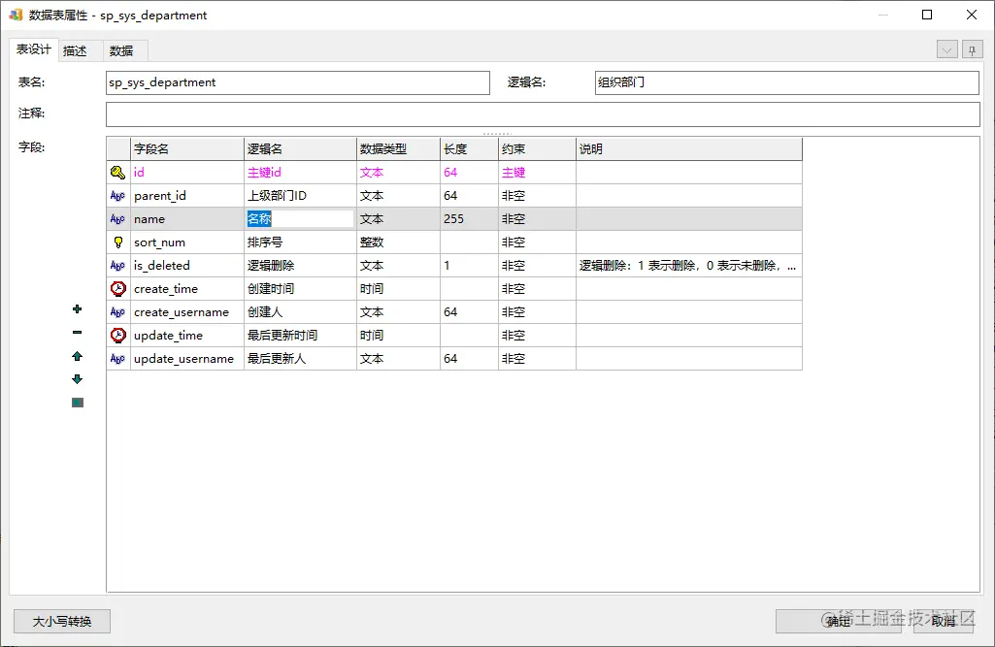Switch to the 表设计 tab
Image resolution: width=995 pixels, height=647 pixels.
pos(34,49)
